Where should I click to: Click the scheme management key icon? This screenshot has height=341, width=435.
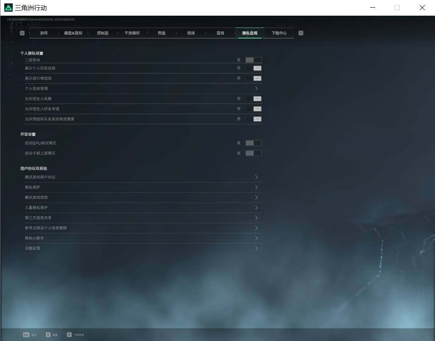pos(69,335)
